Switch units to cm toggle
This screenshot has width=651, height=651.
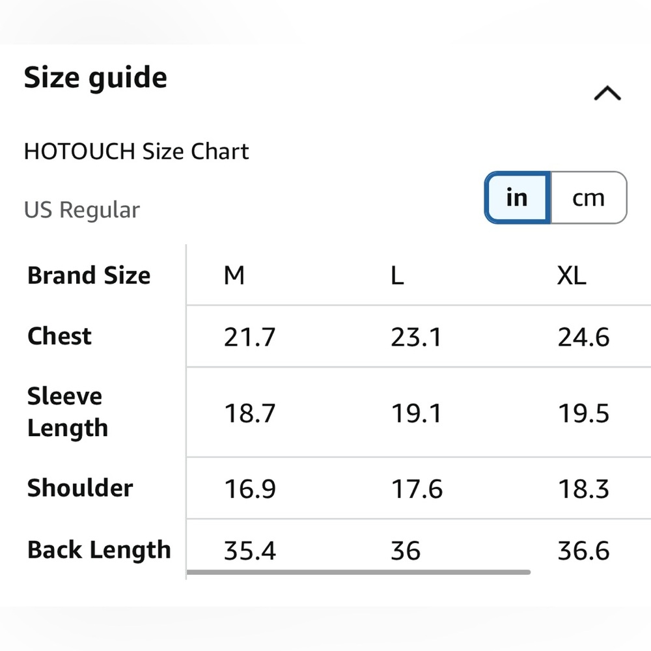[589, 198]
